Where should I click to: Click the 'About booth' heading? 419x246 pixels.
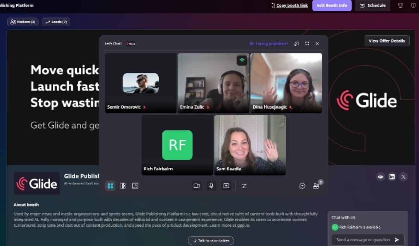(x=26, y=205)
